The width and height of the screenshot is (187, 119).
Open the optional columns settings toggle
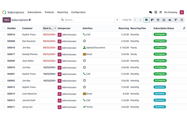pyautogui.click(x=184, y=28)
